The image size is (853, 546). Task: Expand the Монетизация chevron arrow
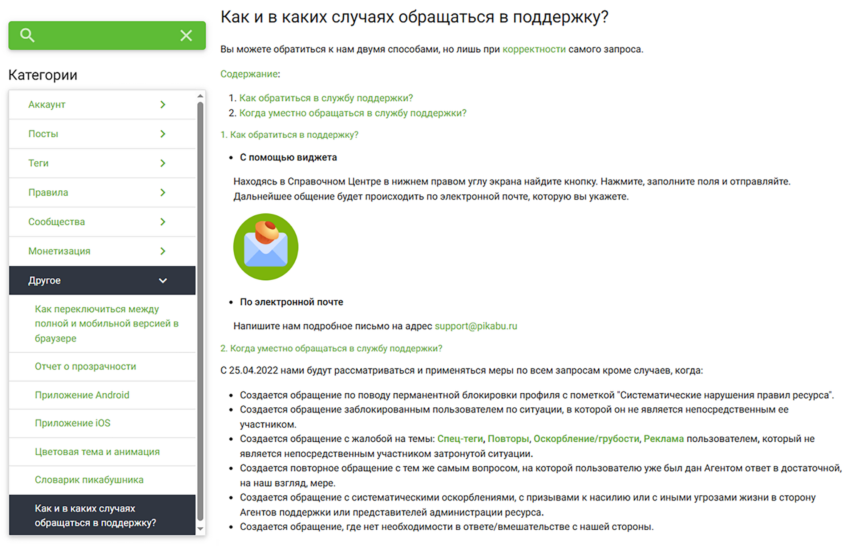click(x=163, y=251)
